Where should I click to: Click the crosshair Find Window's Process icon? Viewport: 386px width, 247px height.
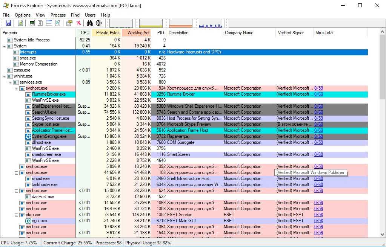coord(99,23)
